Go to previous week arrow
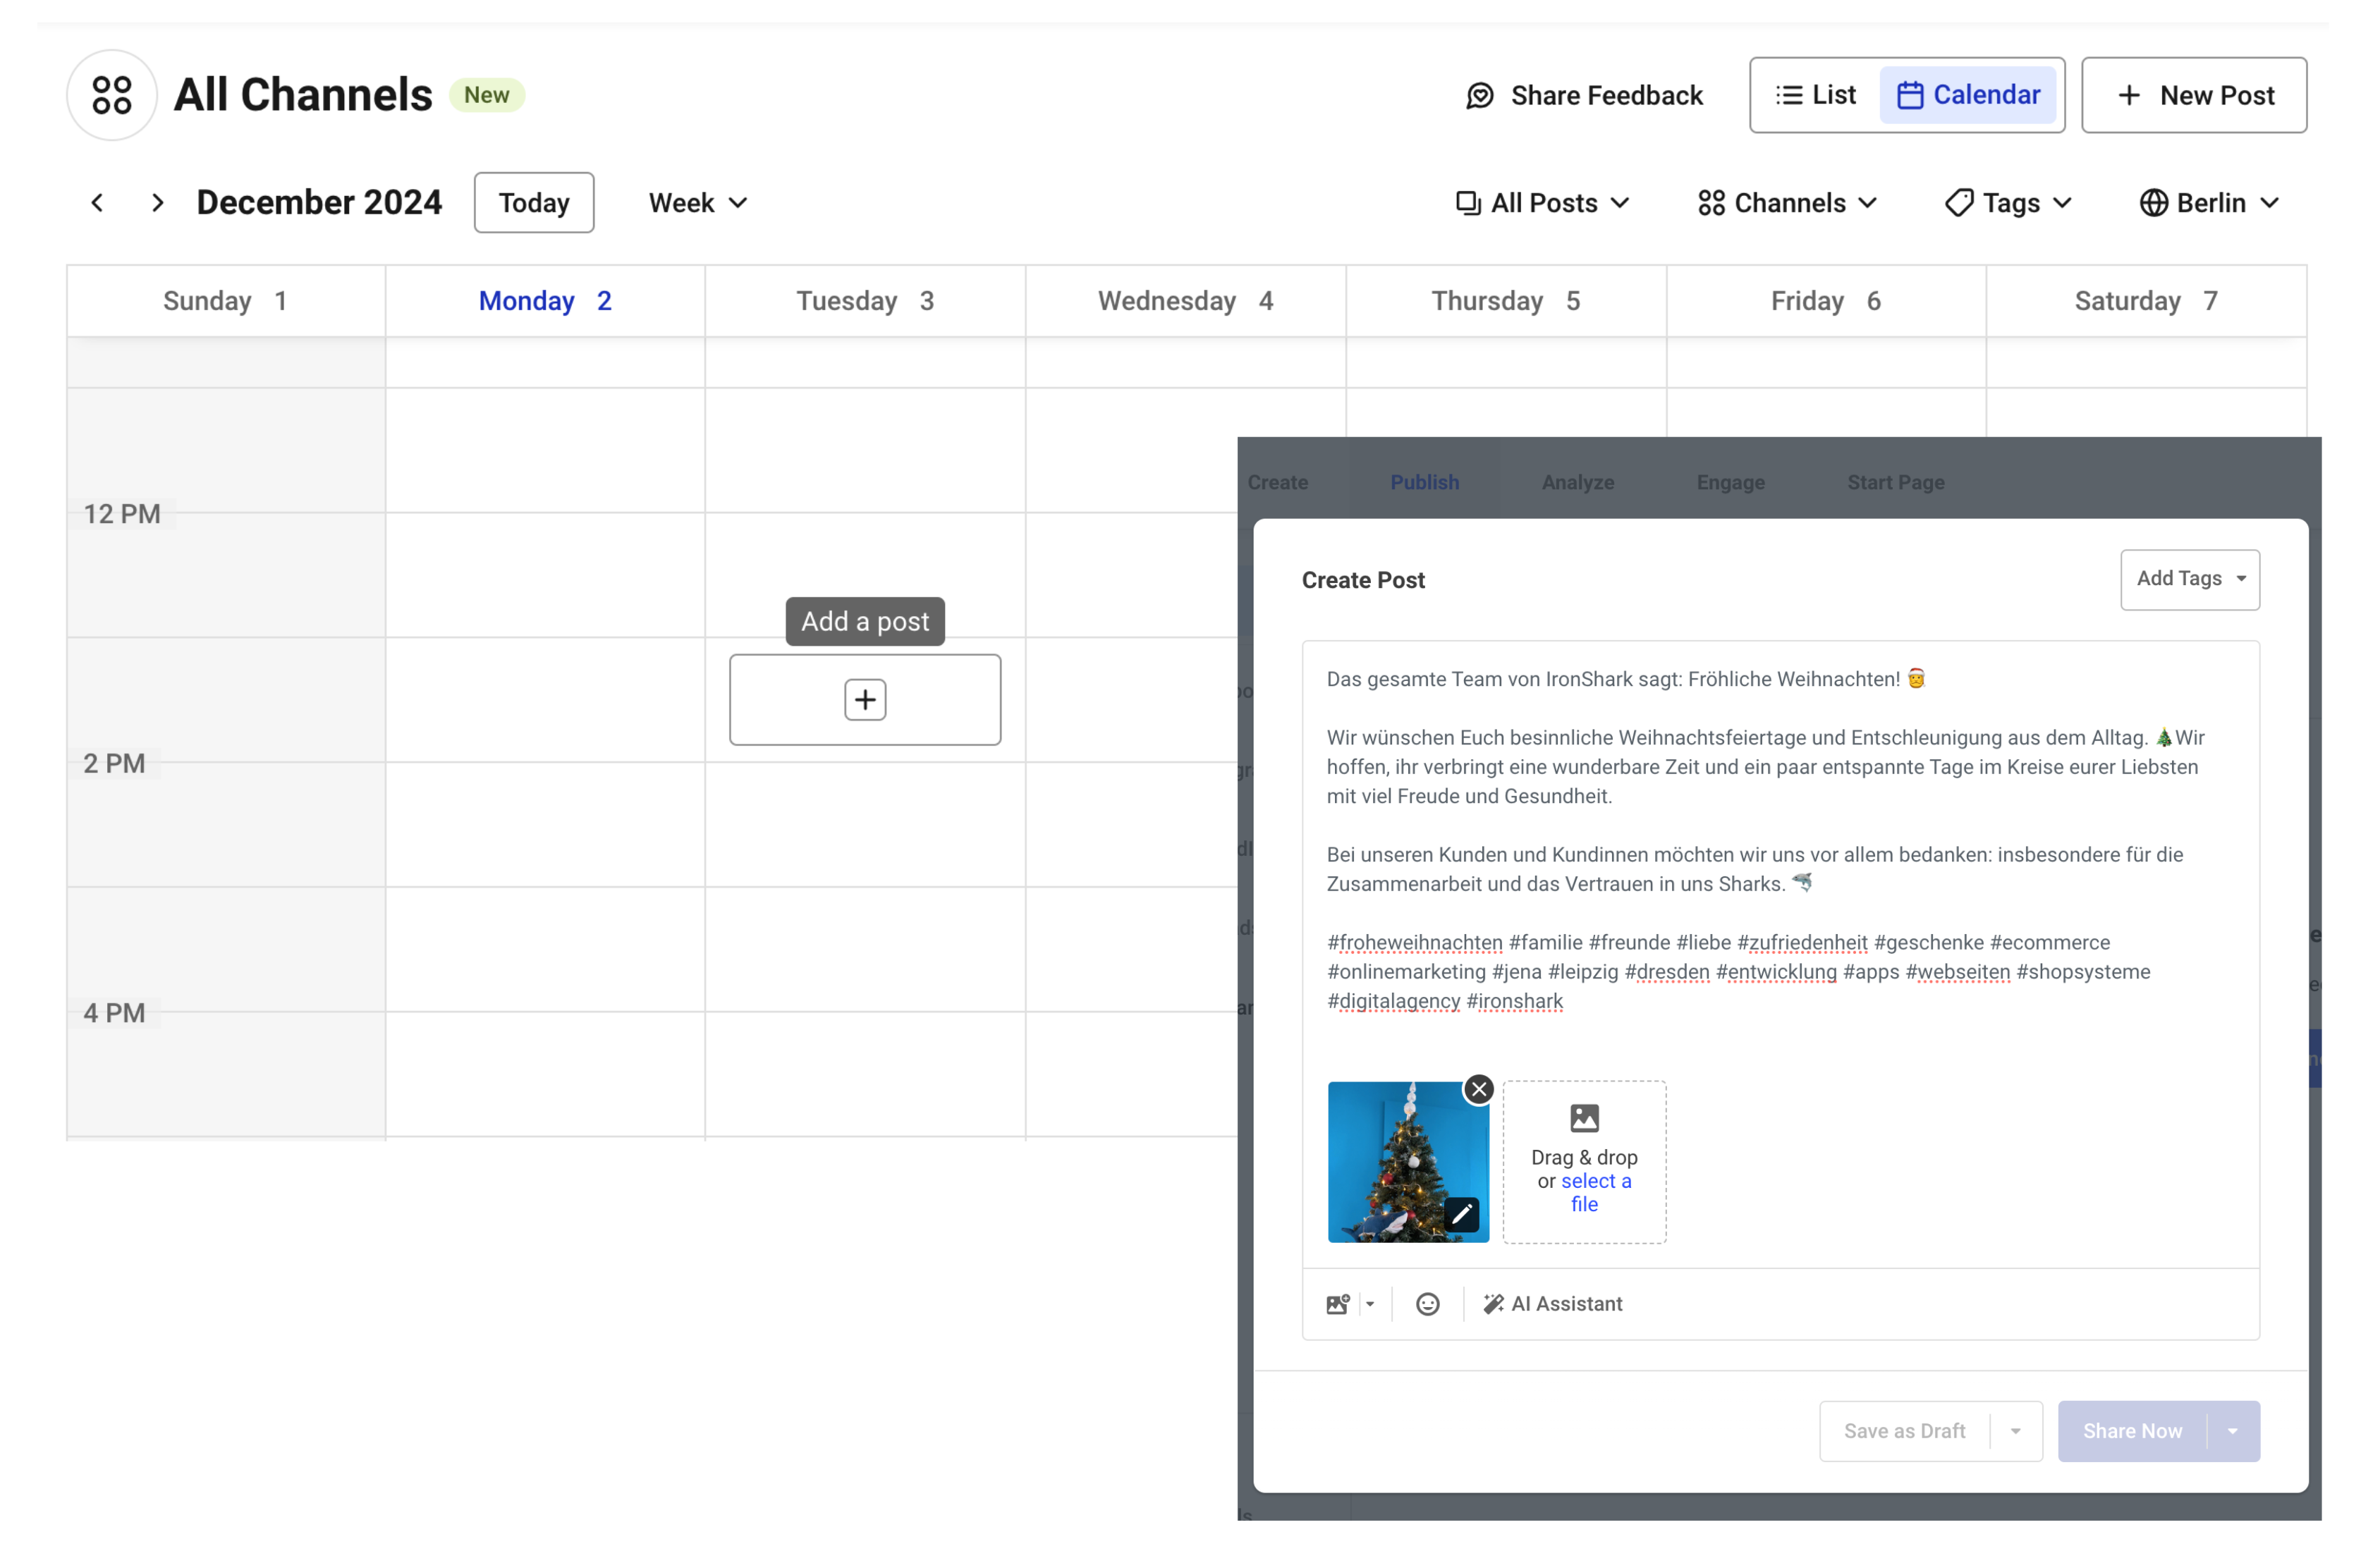The width and height of the screenshot is (2380, 1551). [97, 203]
